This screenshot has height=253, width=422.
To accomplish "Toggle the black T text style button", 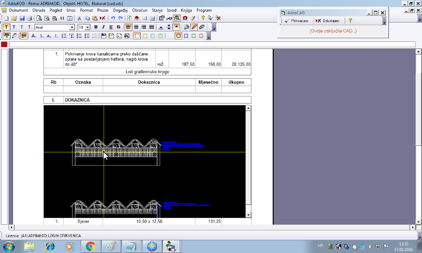I will [6, 27].
